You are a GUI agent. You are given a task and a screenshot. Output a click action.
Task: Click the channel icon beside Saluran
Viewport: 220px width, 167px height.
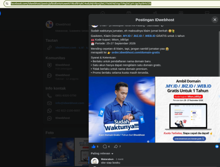49,75
